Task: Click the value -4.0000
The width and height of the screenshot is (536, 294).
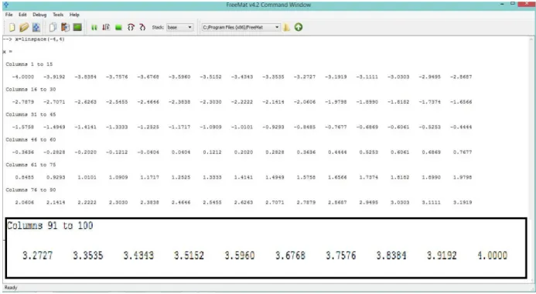Action: (x=23, y=77)
